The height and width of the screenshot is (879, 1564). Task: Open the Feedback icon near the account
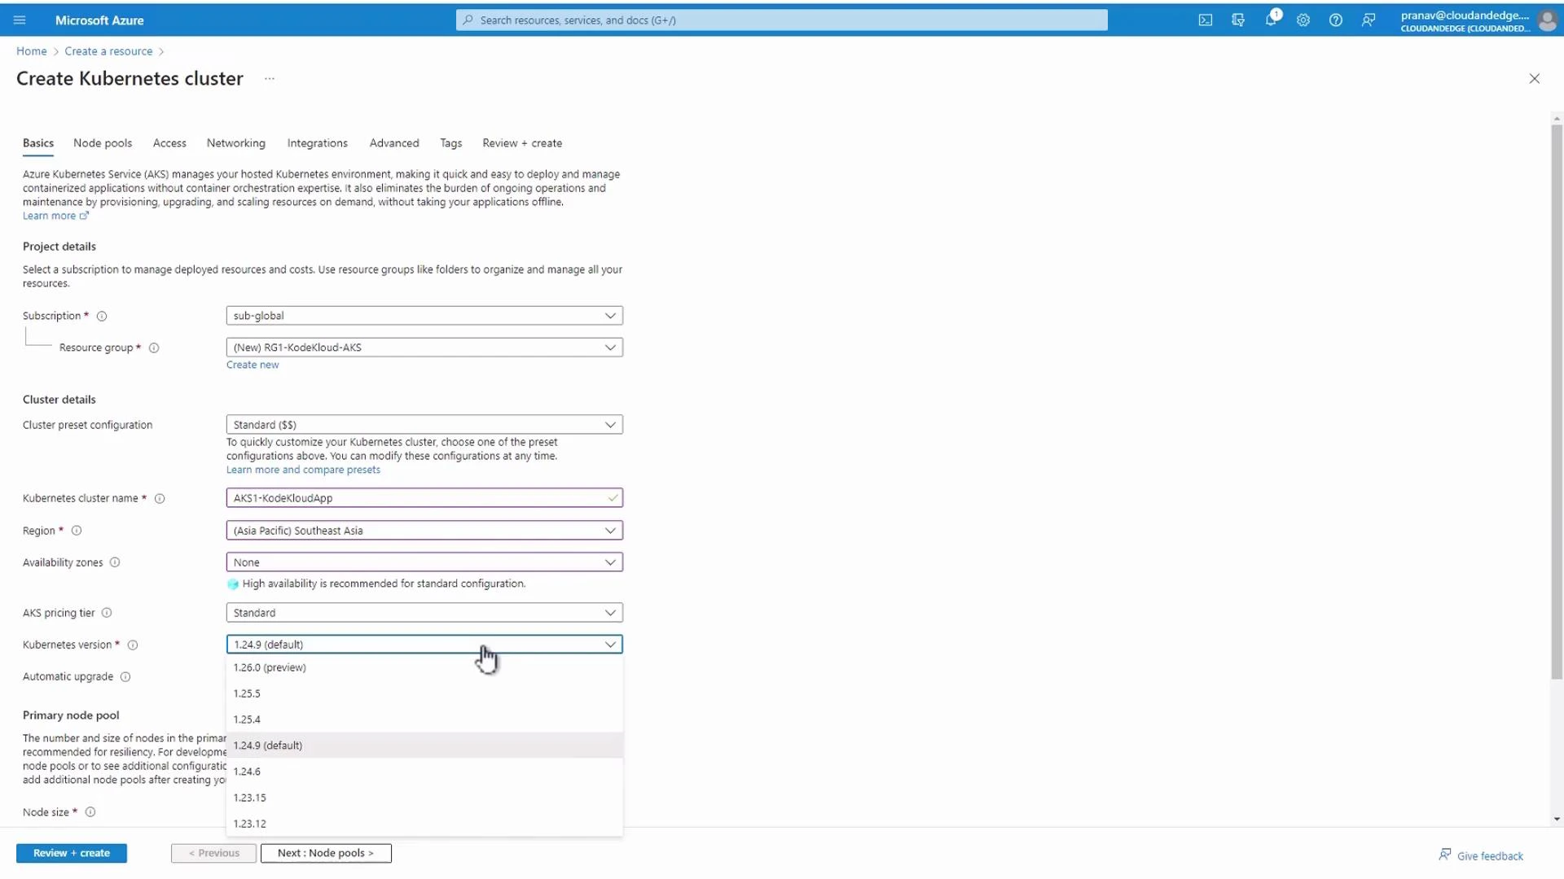point(1368,20)
